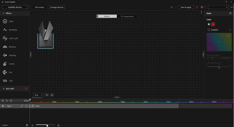The width and height of the screenshot is (234, 127).
Task: Delete layer with the trash icon
Action: [27, 125]
